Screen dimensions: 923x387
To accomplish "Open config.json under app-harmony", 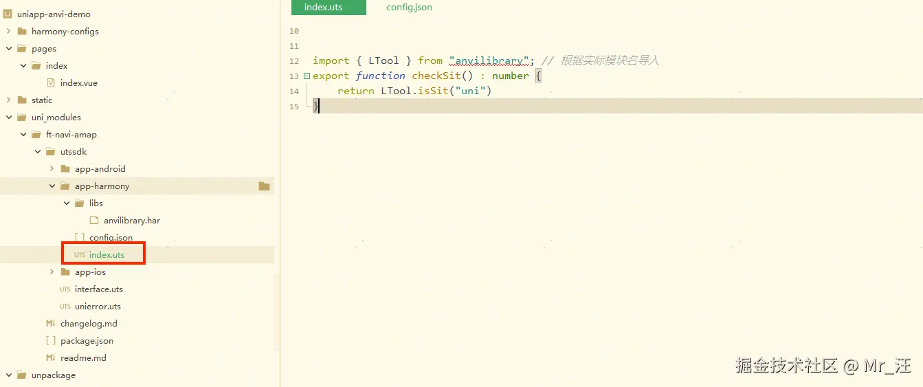I will point(111,237).
